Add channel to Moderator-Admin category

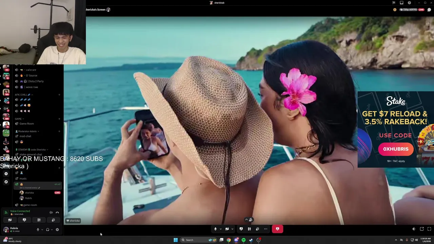[x=59, y=131]
